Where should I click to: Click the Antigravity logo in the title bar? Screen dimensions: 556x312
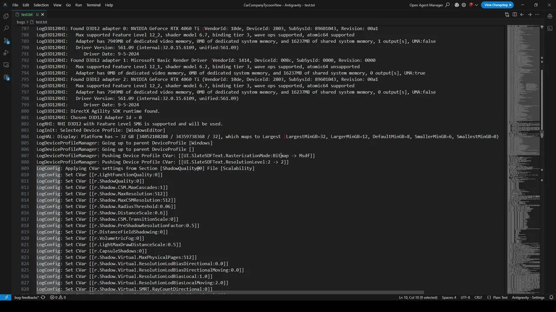[5, 5]
